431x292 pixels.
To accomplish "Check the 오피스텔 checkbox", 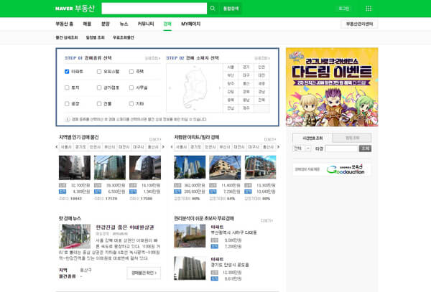I will click(99, 72).
